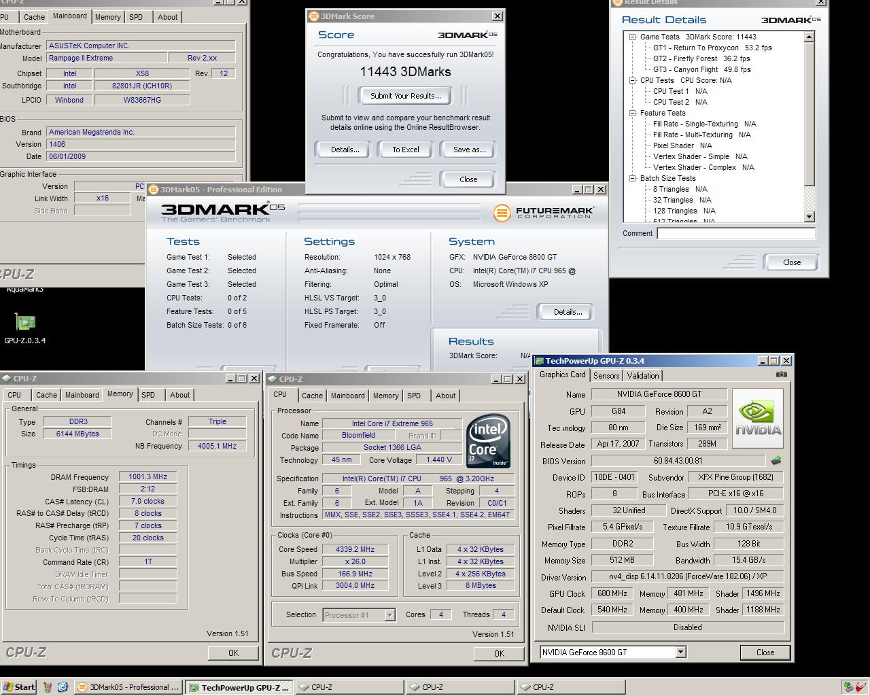The width and height of the screenshot is (870, 696).
Task: Click the Save as button
Action: click(x=469, y=150)
